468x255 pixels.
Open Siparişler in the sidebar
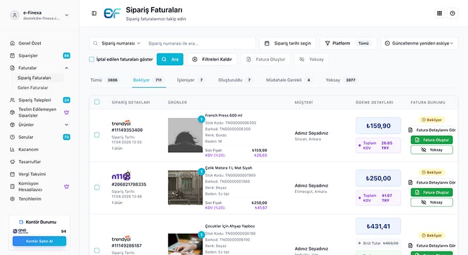tap(28, 55)
